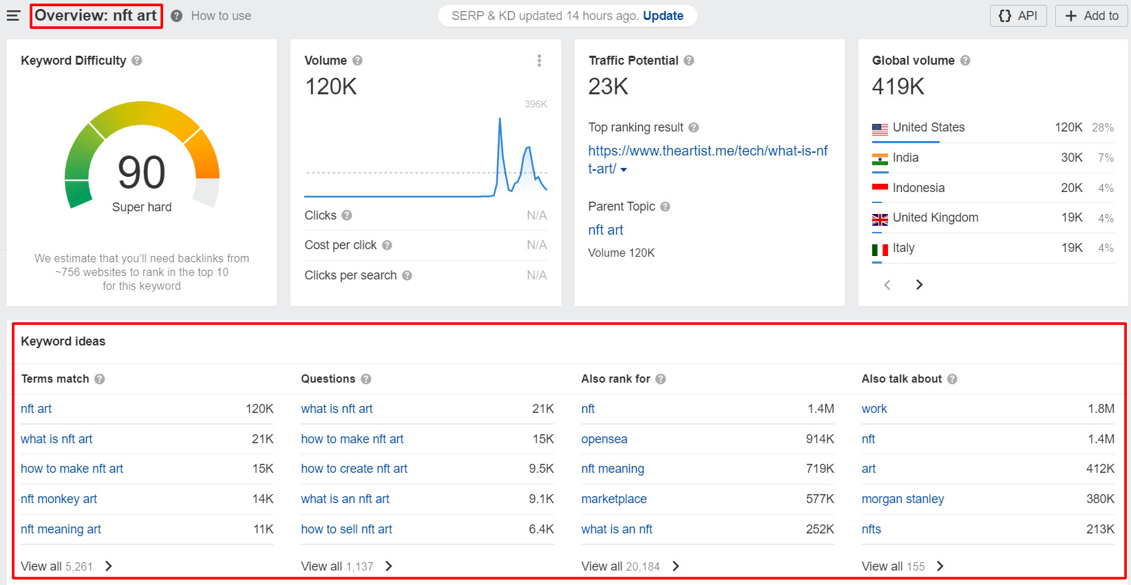Viewport: 1131px width, 585px height.
Task: Open the Volume card three-dot menu
Action: pyautogui.click(x=539, y=61)
